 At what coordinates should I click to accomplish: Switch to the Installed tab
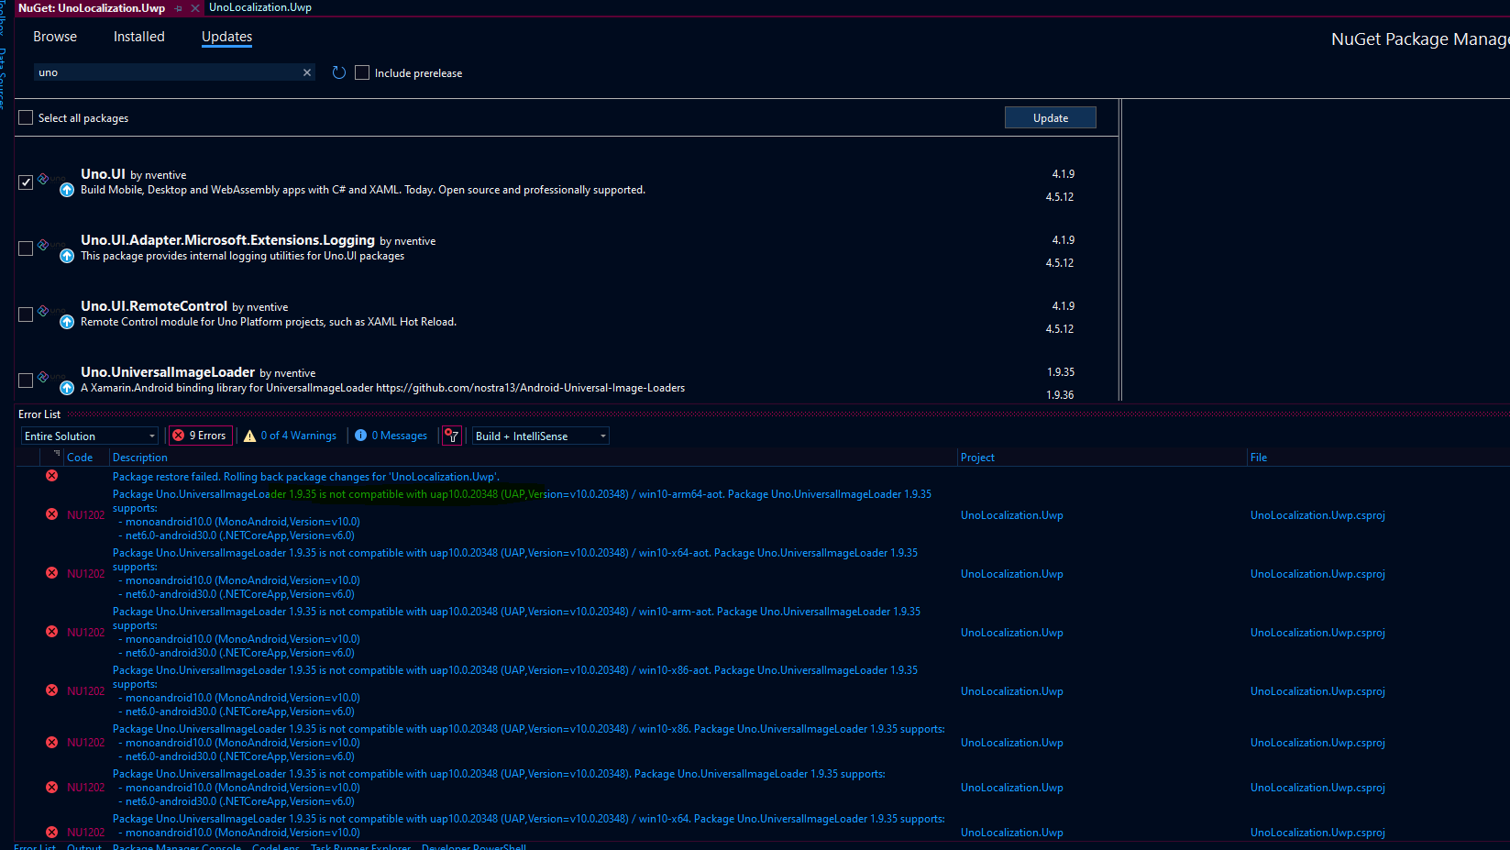click(x=139, y=37)
